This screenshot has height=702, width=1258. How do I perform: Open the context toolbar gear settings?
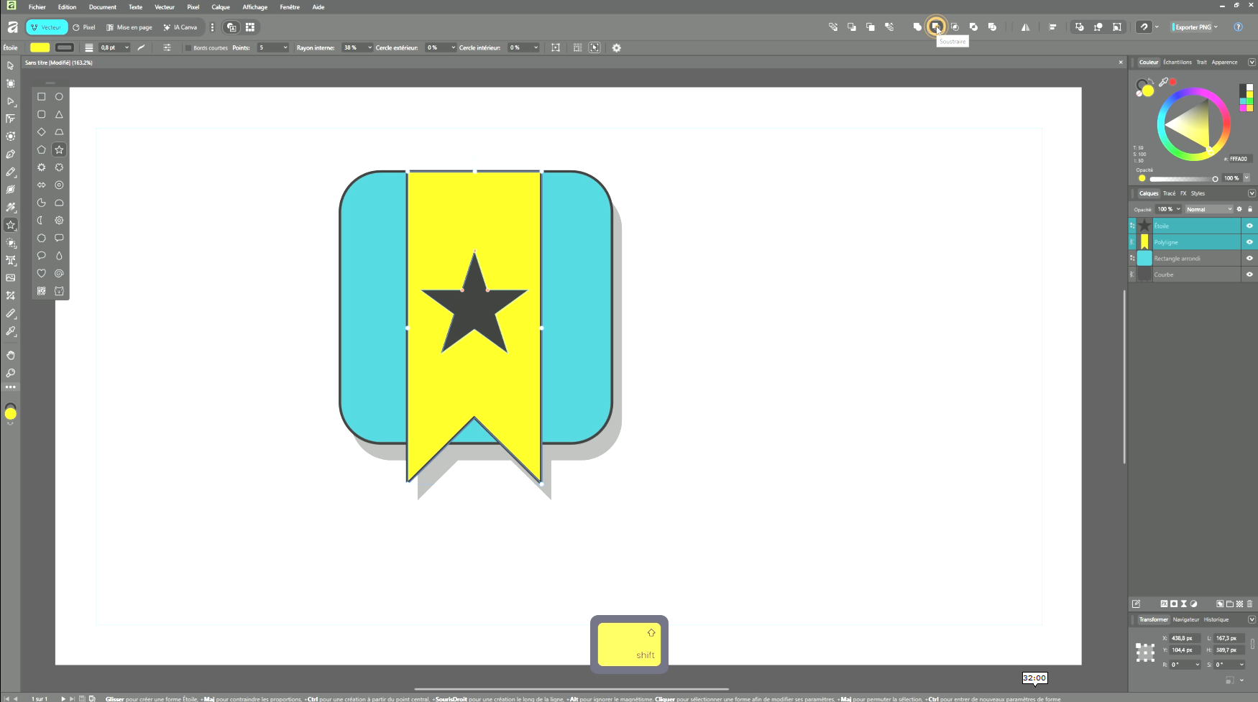coord(616,48)
